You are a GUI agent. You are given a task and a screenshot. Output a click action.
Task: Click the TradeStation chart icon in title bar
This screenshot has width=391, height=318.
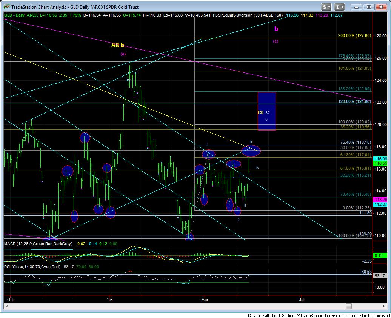[6, 7]
